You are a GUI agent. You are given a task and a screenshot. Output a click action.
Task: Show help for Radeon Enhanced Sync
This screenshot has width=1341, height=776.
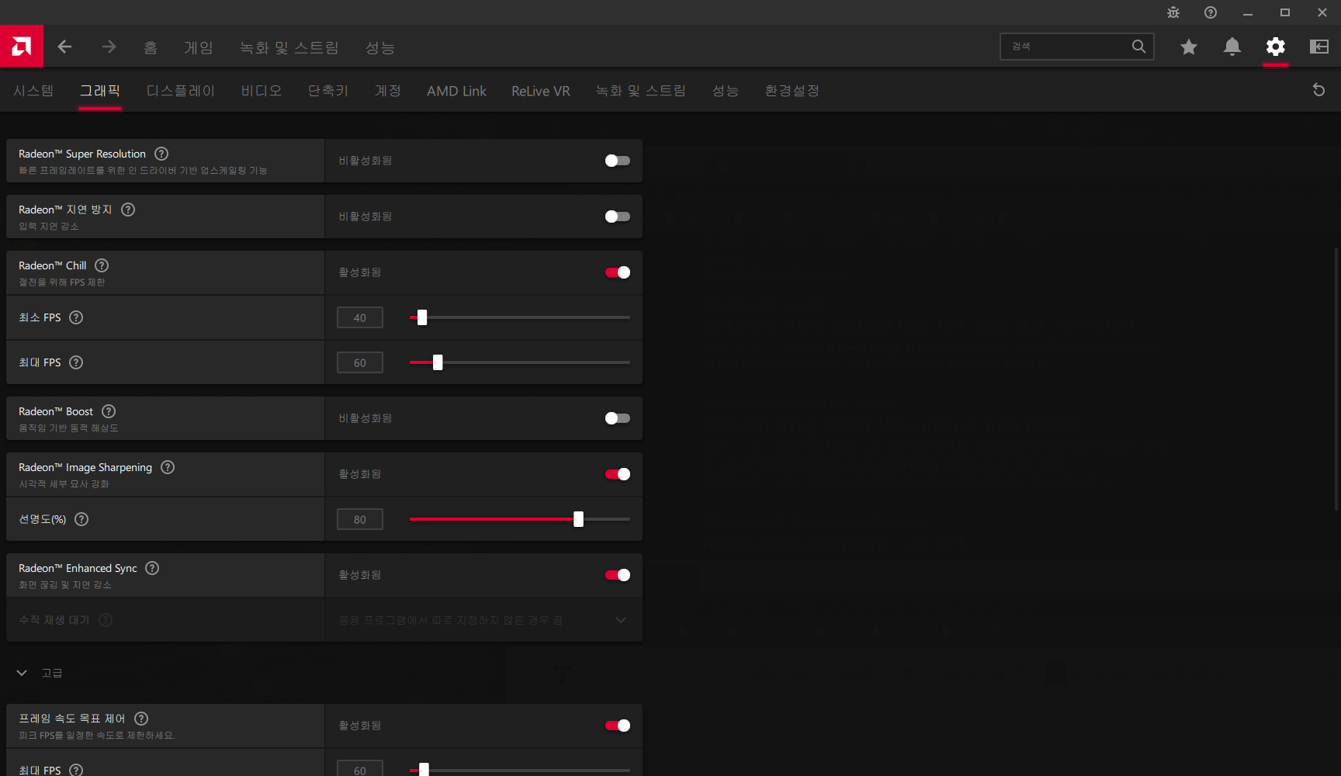tap(152, 568)
